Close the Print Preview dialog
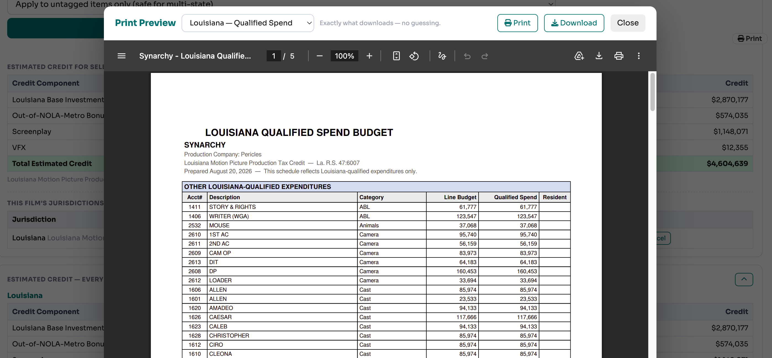Image resolution: width=772 pixels, height=358 pixels. click(627, 23)
